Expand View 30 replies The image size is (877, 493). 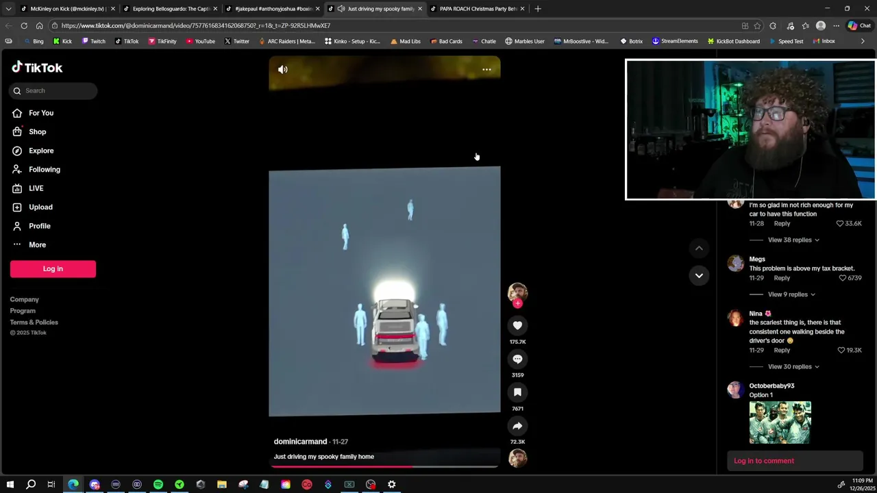793,366
